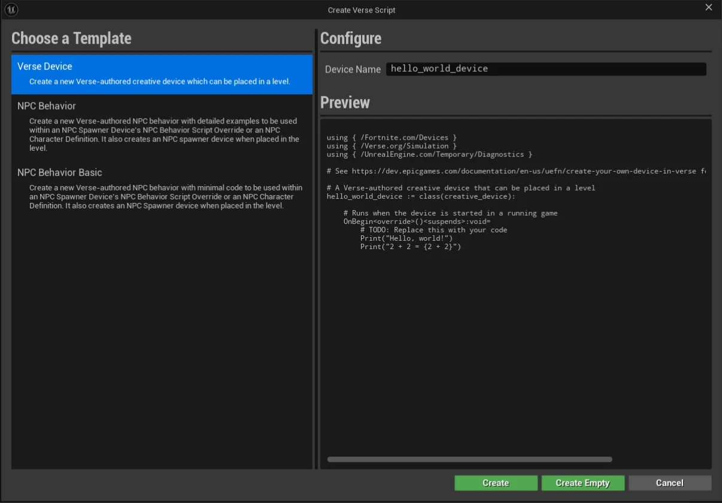Click the Create button
The width and height of the screenshot is (722, 503).
pos(496,483)
